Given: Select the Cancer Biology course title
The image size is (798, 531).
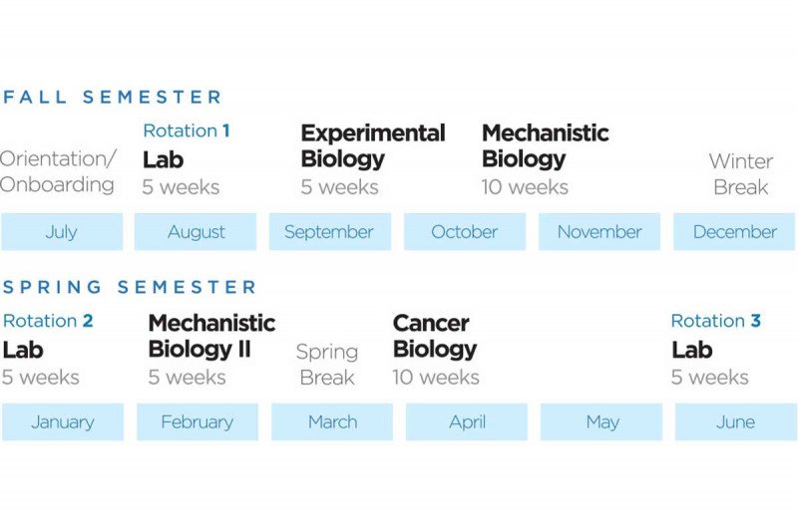Looking at the screenshot, I should [434, 336].
